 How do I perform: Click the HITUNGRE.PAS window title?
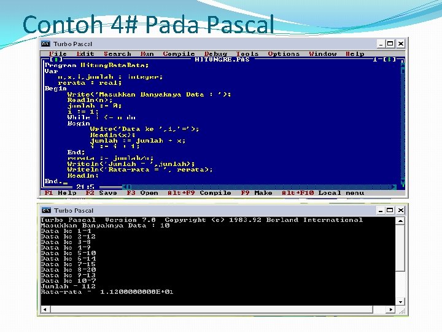[x=222, y=60]
